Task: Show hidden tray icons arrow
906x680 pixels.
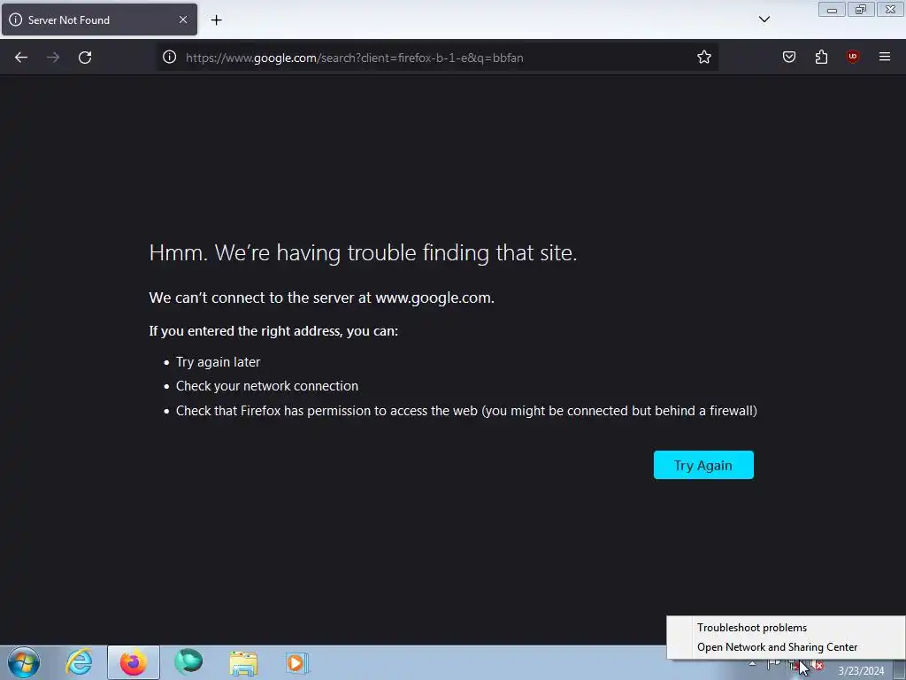Action: (x=752, y=664)
